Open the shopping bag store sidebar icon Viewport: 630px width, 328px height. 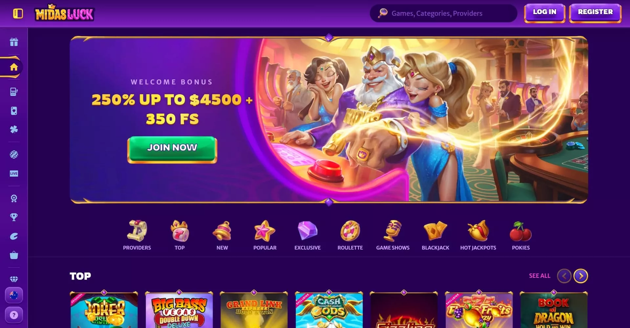tap(14, 255)
